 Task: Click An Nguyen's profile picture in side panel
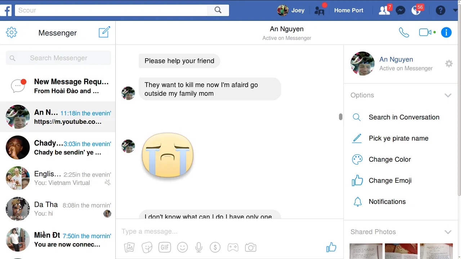[x=362, y=64]
